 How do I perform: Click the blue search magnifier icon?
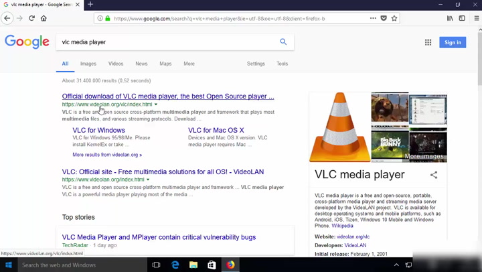(x=283, y=42)
